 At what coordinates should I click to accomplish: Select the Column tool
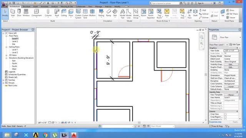48,13
